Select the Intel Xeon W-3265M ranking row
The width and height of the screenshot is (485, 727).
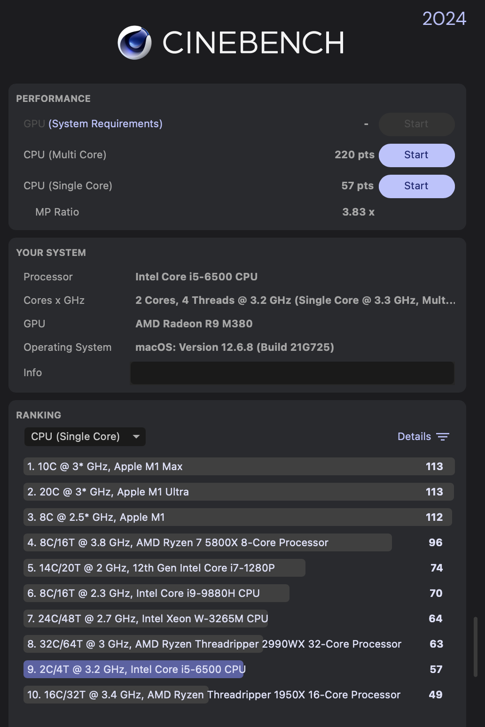pos(146,619)
